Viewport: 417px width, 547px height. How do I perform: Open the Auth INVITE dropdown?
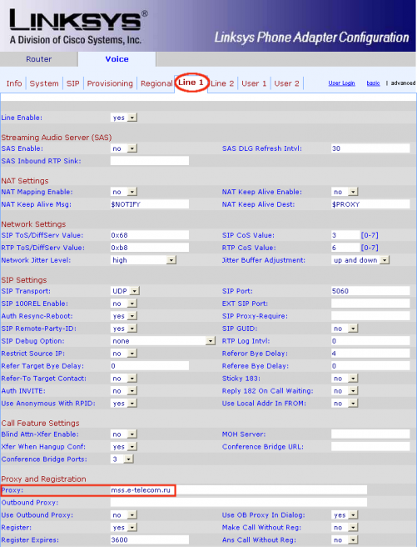124,391
